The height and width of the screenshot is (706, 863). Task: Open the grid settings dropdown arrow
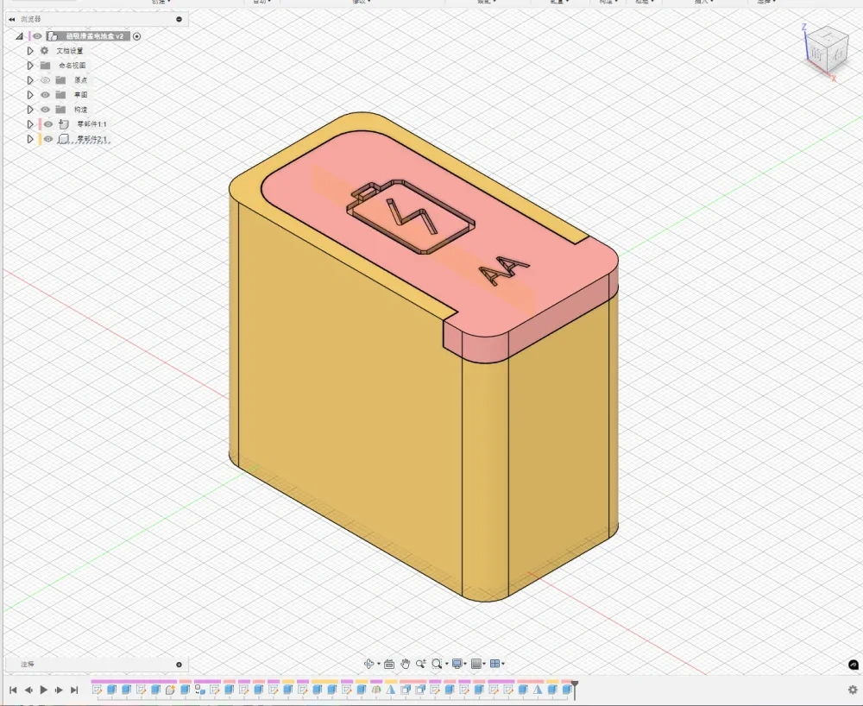(485, 664)
